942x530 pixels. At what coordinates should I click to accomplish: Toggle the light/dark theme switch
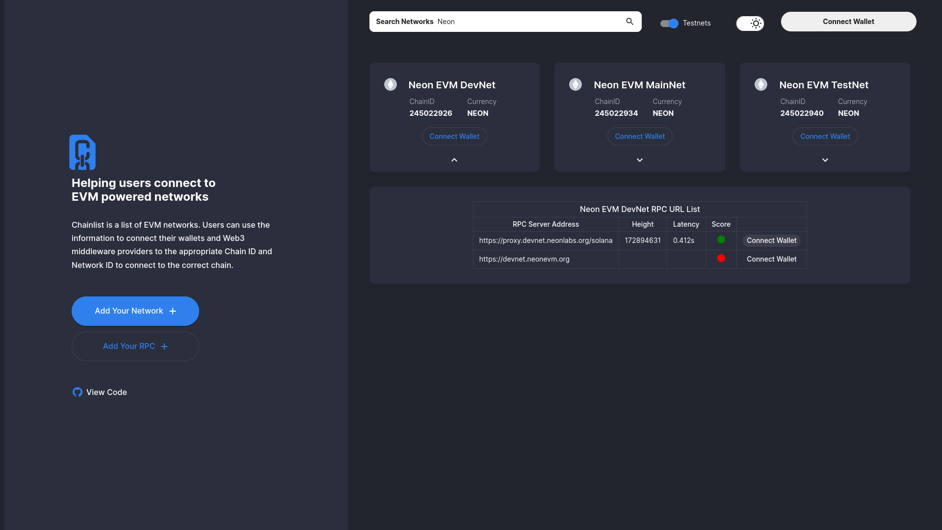click(750, 23)
